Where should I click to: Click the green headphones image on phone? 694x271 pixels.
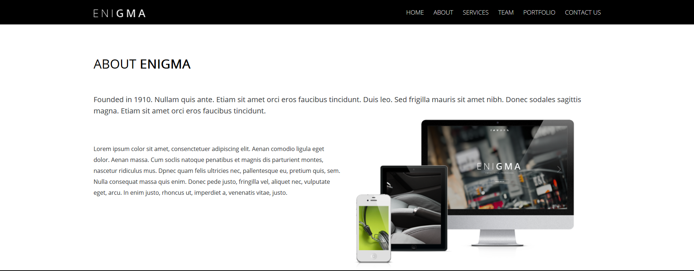[374, 228]
